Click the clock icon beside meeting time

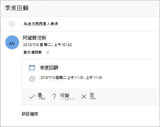(x=32, y=79)
